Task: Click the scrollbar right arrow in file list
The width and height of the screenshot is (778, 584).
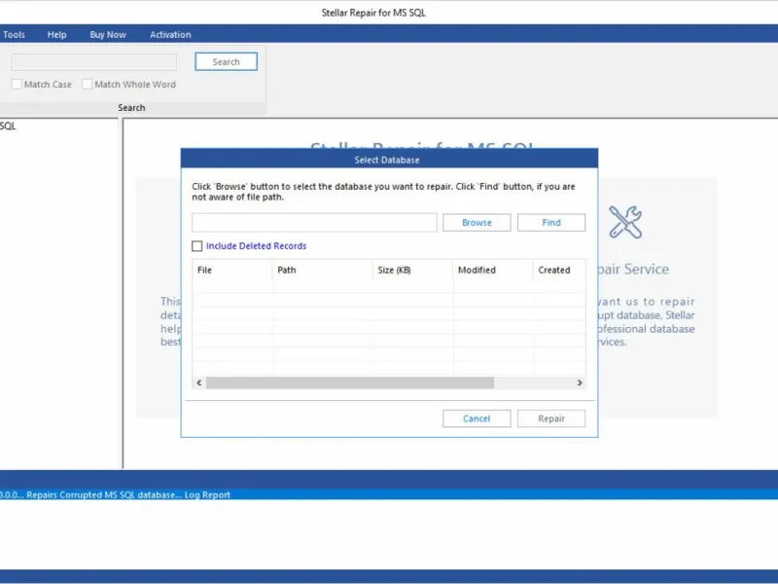Action: [580, 383]
